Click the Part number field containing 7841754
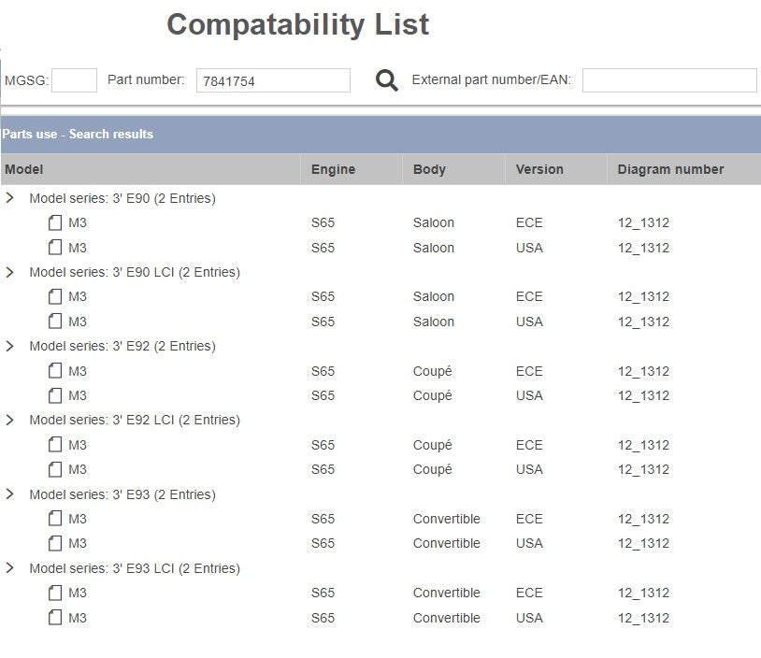Viewport: 761px width, 658px height. point(273,81)
